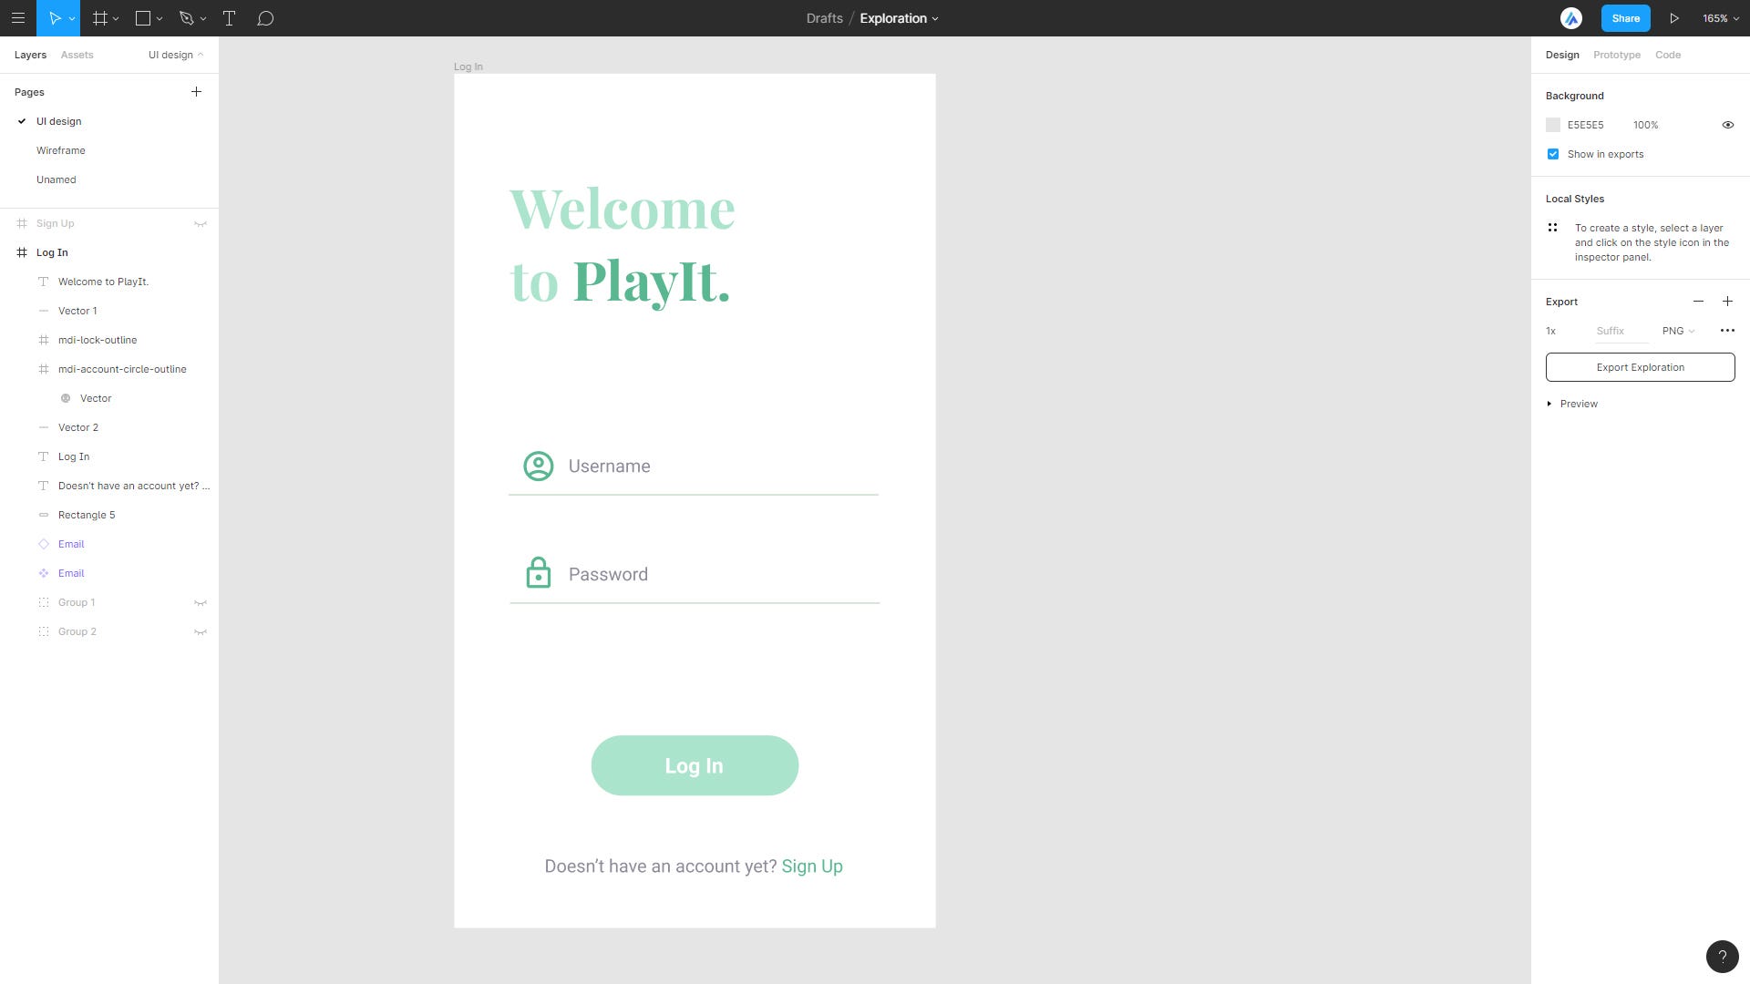Add a new page with plus icon

click(x=196, y=92)
